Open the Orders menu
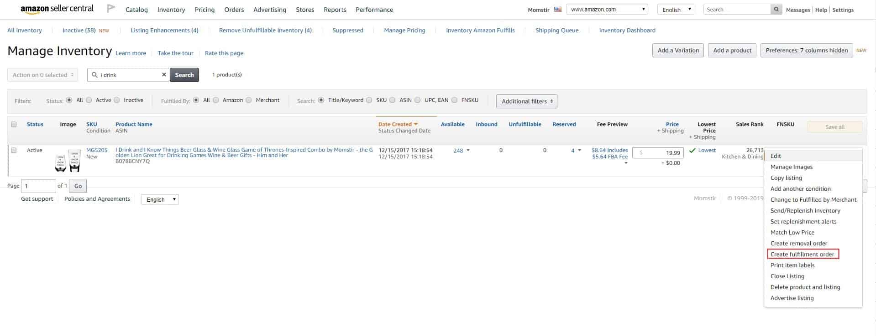This screenshot has height=336, width=876. [234, 10]
